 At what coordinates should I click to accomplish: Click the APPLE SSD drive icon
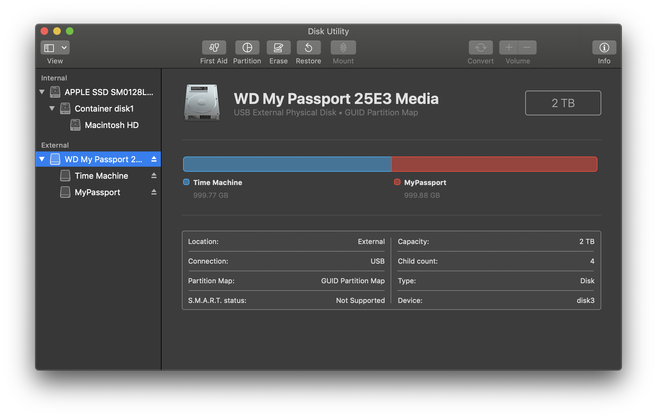(55, 92)
